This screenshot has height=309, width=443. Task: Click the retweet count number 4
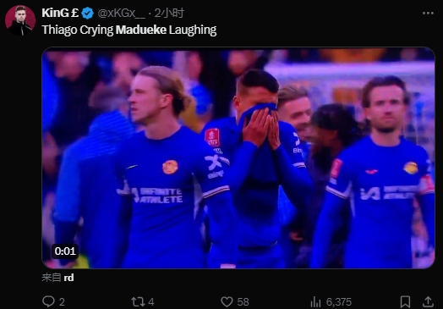click(x=151, y=302)
